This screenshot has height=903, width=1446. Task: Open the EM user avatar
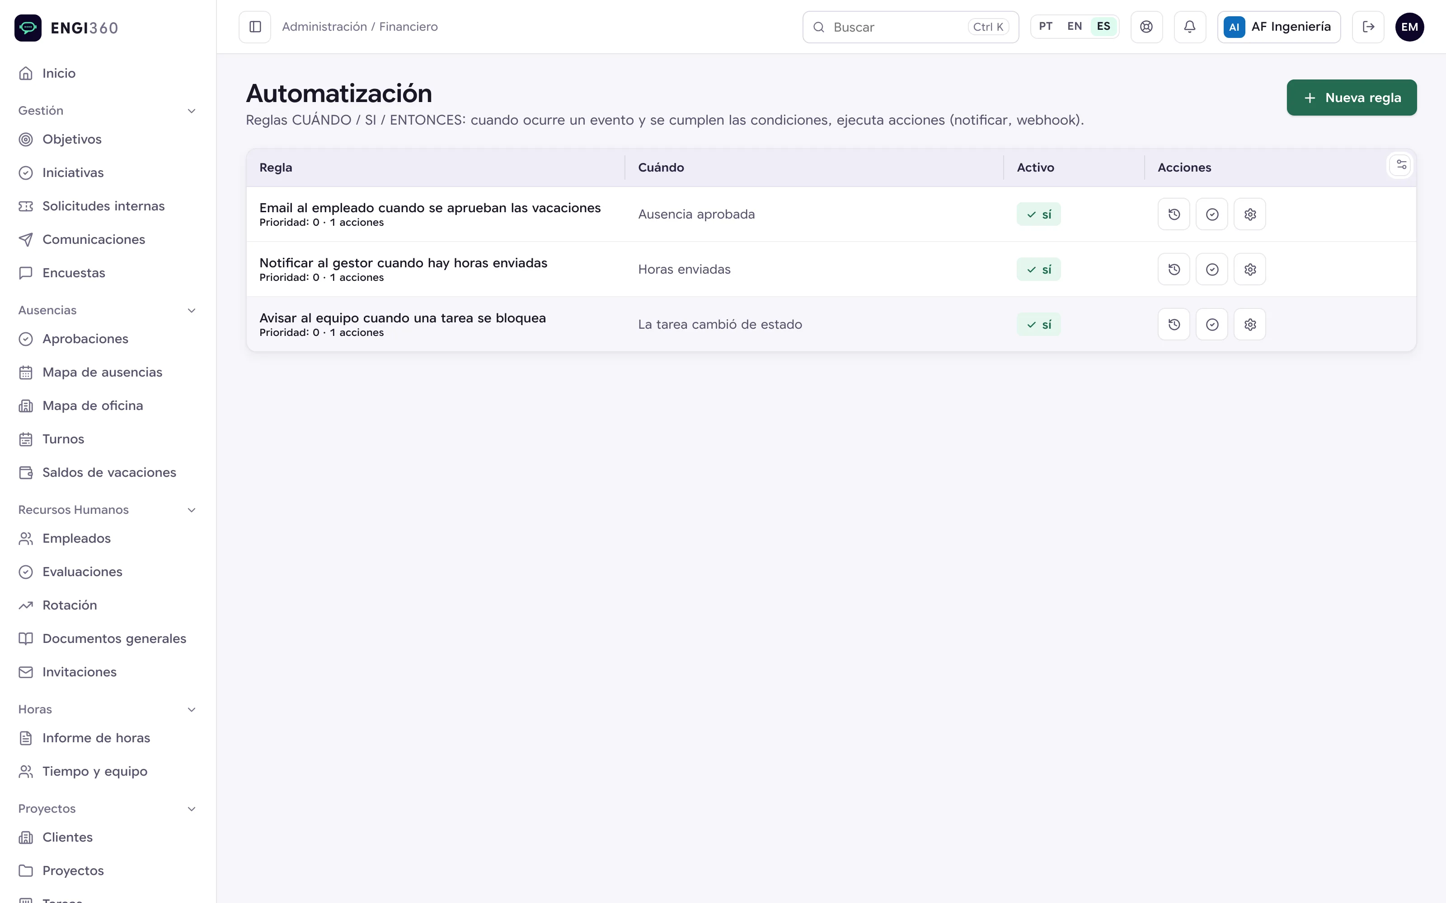coord(1409,27)
